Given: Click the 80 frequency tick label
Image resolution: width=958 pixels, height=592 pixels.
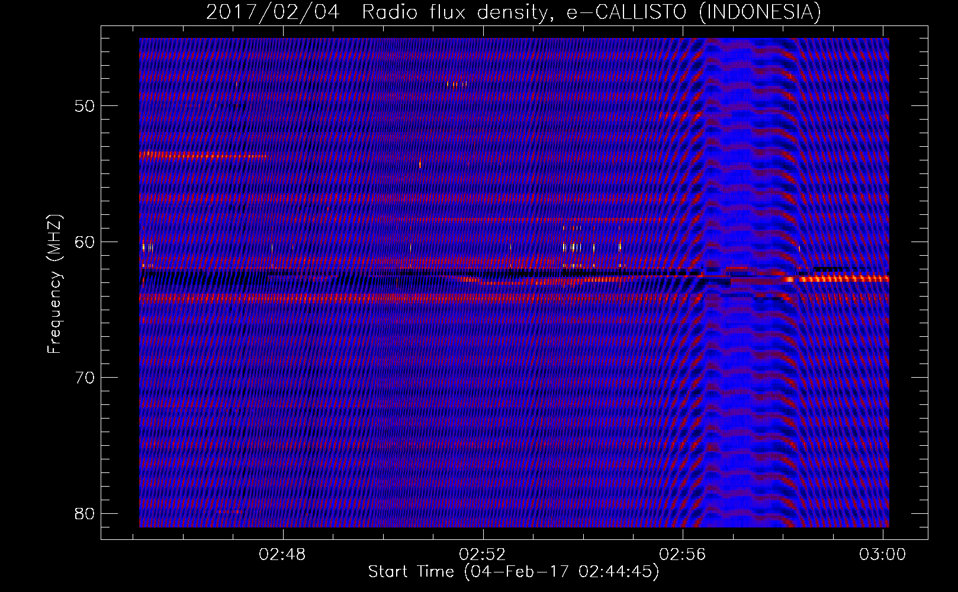Looking at the screenshot, I should [x=85, y=513].
